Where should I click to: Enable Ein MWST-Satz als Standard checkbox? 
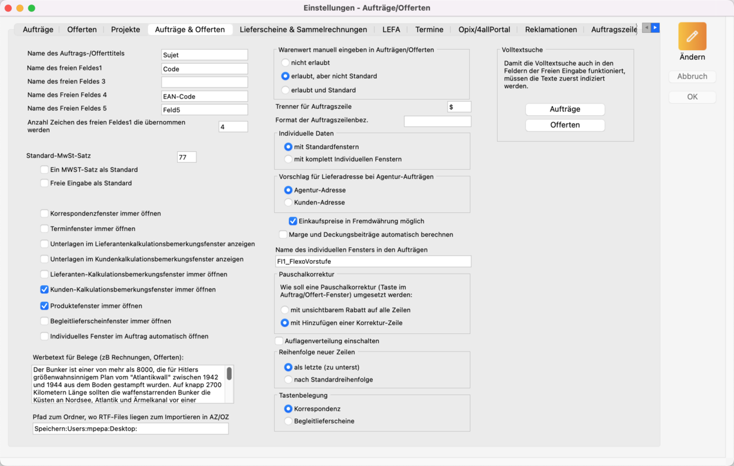tap(44, 170)
